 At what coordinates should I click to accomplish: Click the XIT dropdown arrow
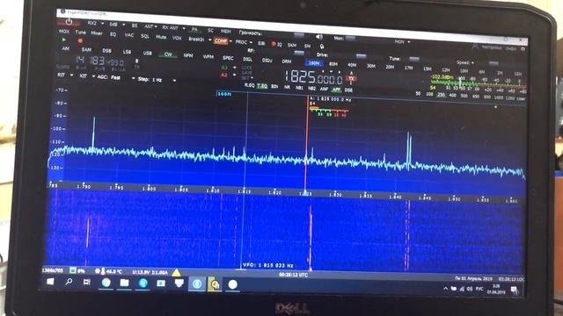[x=93, y=76]
